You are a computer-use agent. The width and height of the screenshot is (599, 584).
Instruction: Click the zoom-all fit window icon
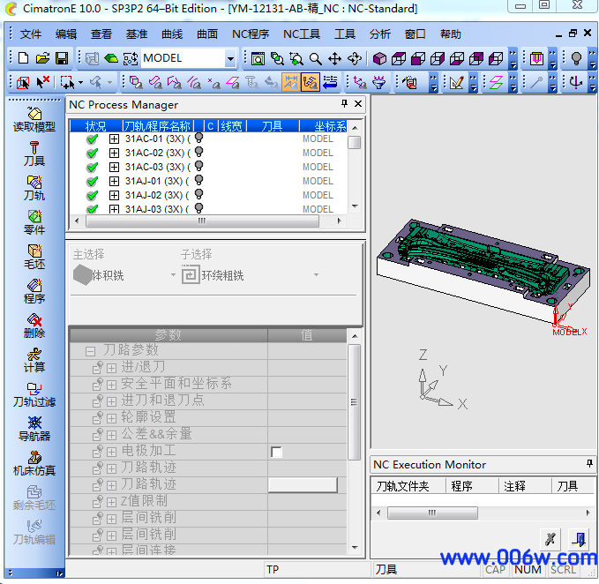point(258,59)
